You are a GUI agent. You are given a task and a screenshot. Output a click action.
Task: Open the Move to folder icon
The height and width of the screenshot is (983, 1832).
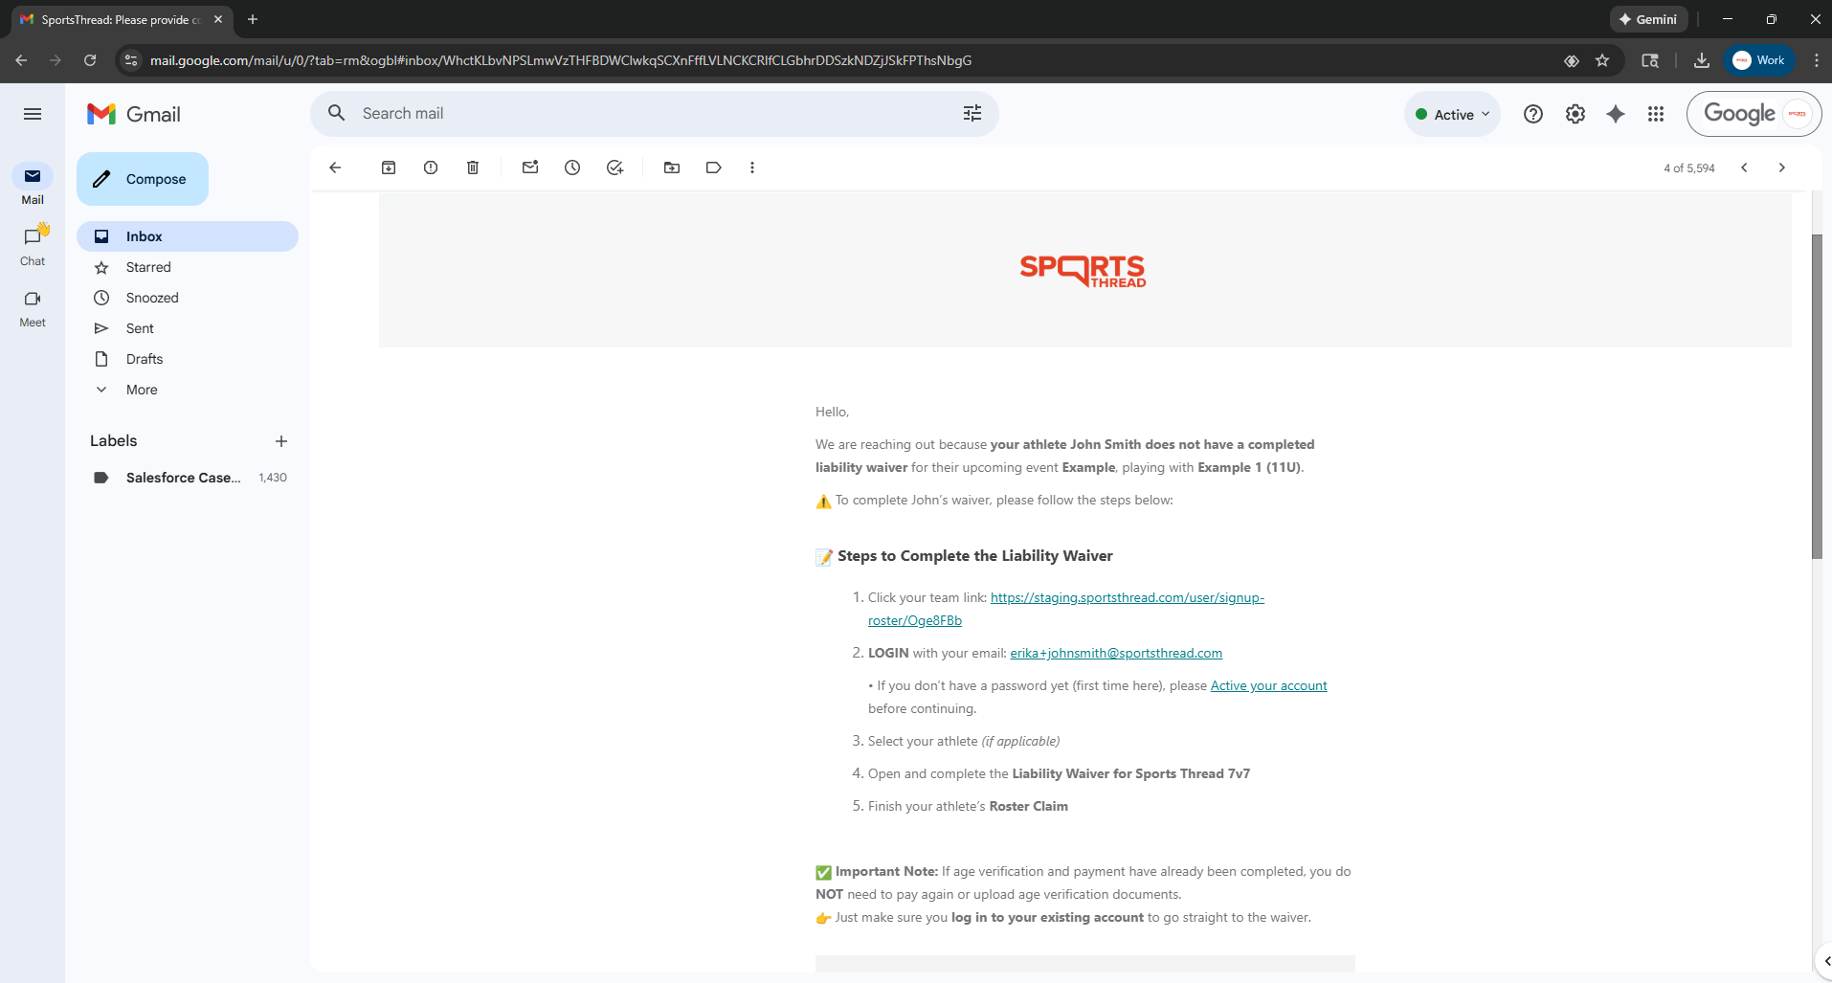tap(672, 168)
